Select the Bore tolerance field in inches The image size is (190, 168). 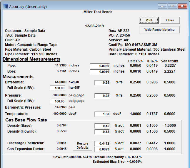100,72
